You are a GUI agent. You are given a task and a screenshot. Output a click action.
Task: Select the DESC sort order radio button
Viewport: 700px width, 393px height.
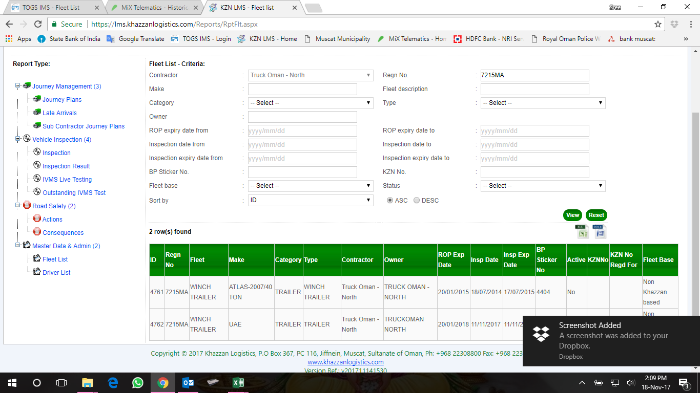click(x=417, y=201)
